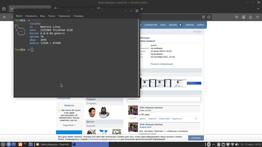Expand the music player play arrow in header
The image size is (262, 147).
(181, 25)
